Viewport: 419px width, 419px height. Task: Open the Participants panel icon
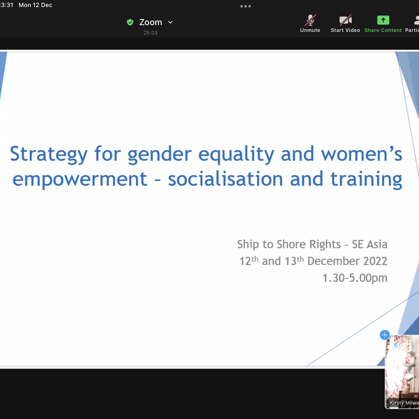coord(416,20)
